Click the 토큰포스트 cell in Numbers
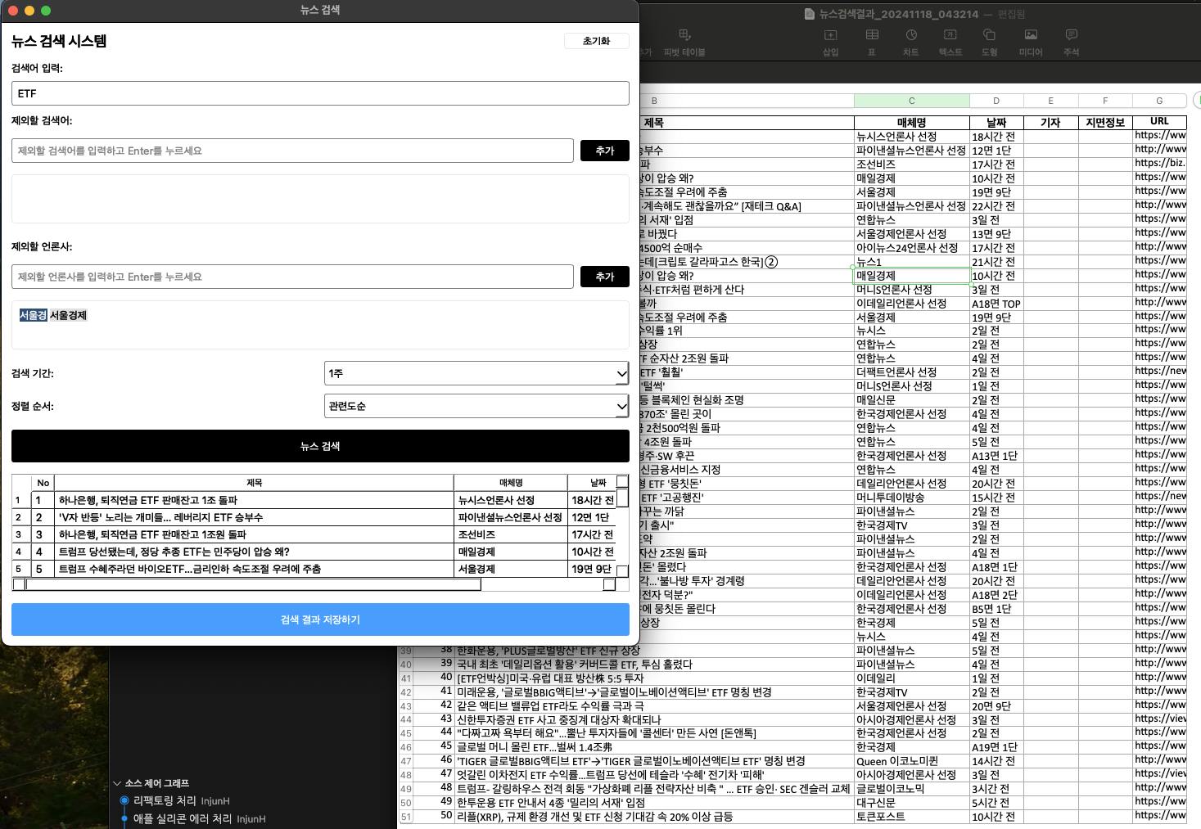 [911, 817]
